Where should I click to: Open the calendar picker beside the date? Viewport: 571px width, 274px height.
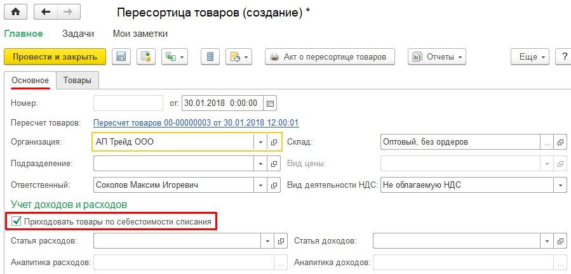point(270,103)
